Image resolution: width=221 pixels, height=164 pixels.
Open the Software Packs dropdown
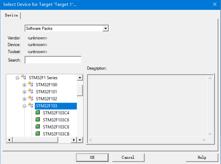click(106, 28)
